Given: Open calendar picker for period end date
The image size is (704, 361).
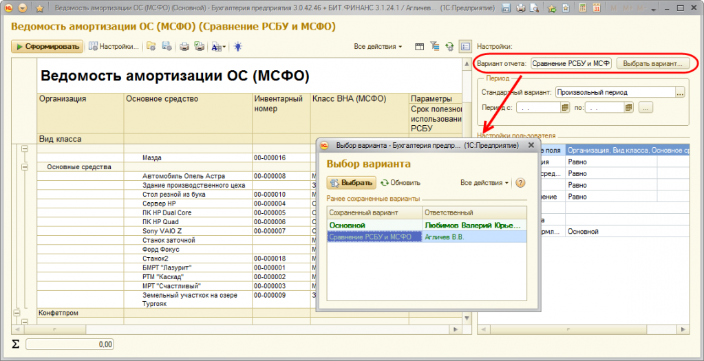Looking at the screenshot, I should pos(628,107).
